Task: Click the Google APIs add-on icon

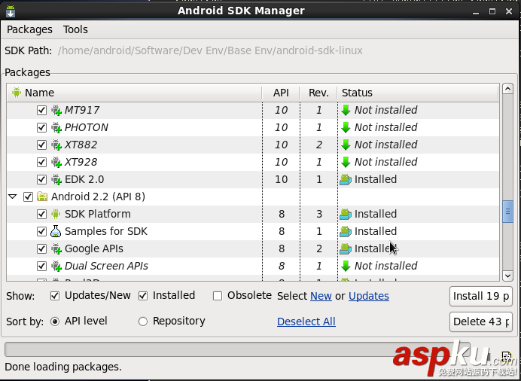Action: [x=56, y=248]
